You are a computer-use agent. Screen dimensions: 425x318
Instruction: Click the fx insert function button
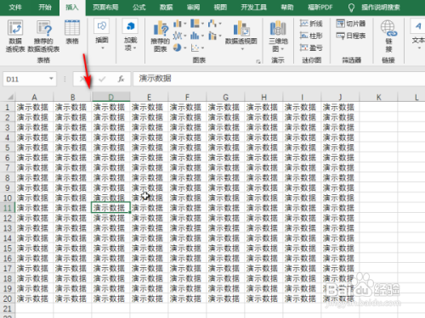(x=121, y=79)
